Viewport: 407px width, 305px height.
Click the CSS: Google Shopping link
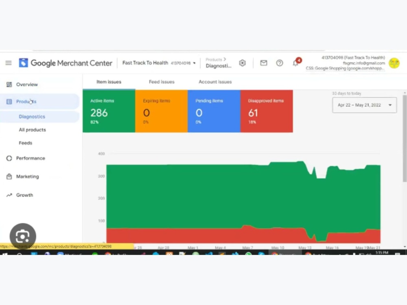(345, 68)
